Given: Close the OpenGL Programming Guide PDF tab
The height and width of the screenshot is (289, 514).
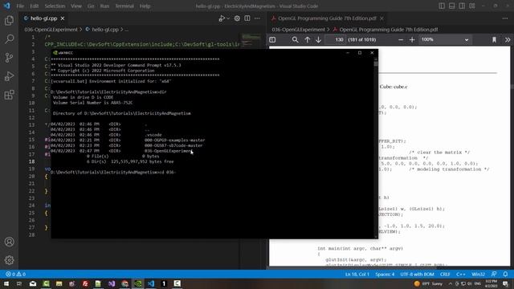Looking at the screenshot, I should [381, 18].
